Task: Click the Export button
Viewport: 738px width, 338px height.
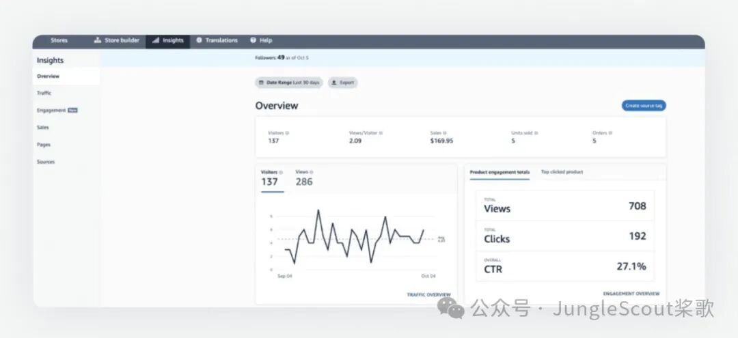Action: click(342, 83)
